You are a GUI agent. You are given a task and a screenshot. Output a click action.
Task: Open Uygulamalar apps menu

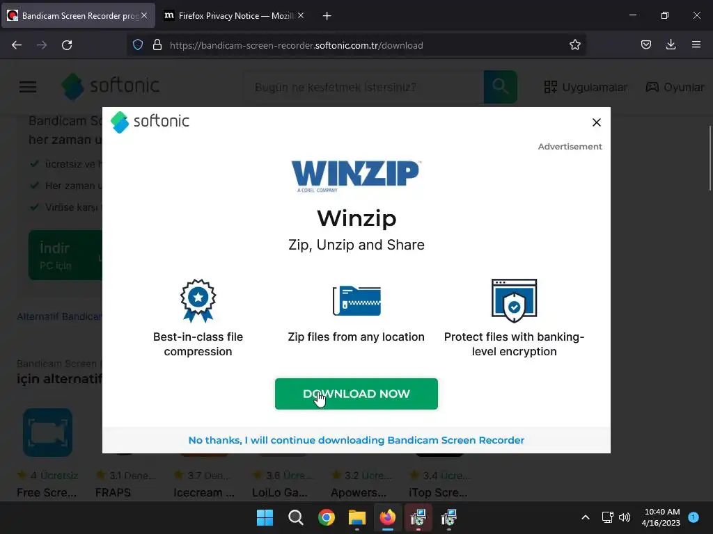[x=586, y=87]
